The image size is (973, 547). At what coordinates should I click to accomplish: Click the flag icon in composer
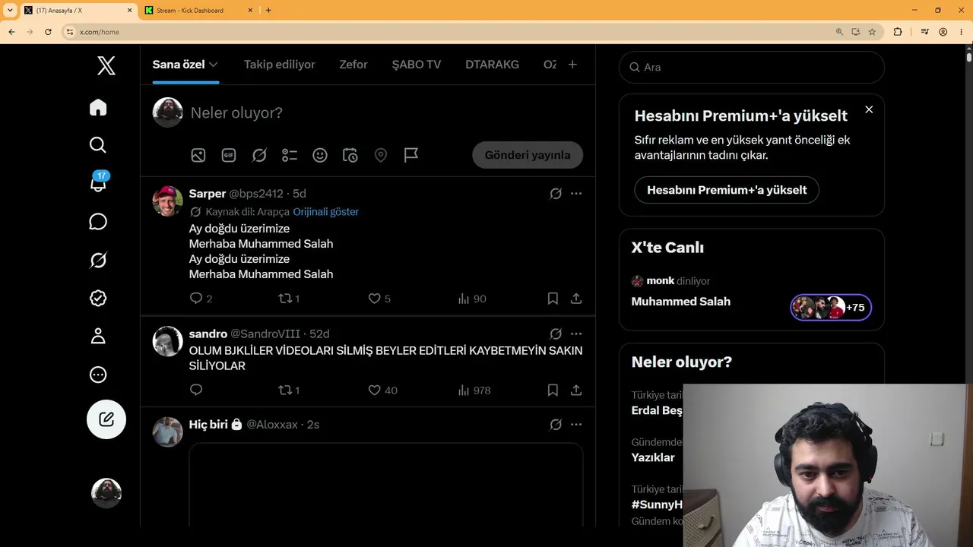[411, 155]
